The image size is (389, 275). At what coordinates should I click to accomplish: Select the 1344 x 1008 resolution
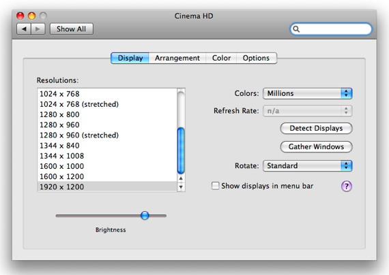pos(107,156)
